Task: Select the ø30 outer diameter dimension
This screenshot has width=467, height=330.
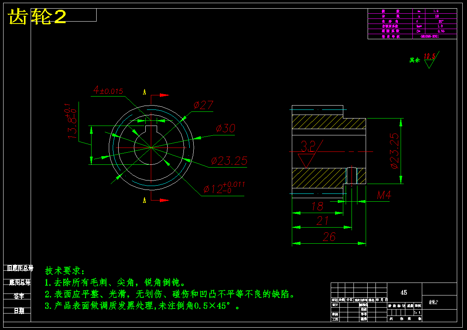Action: (225, 128)
